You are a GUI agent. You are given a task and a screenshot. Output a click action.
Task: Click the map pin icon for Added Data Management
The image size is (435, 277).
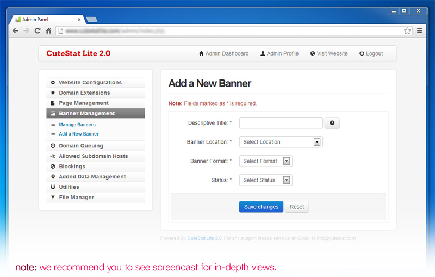pos(53,176)
